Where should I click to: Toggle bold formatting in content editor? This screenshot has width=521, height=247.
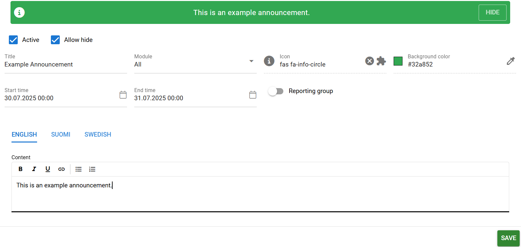click(20, 169)
